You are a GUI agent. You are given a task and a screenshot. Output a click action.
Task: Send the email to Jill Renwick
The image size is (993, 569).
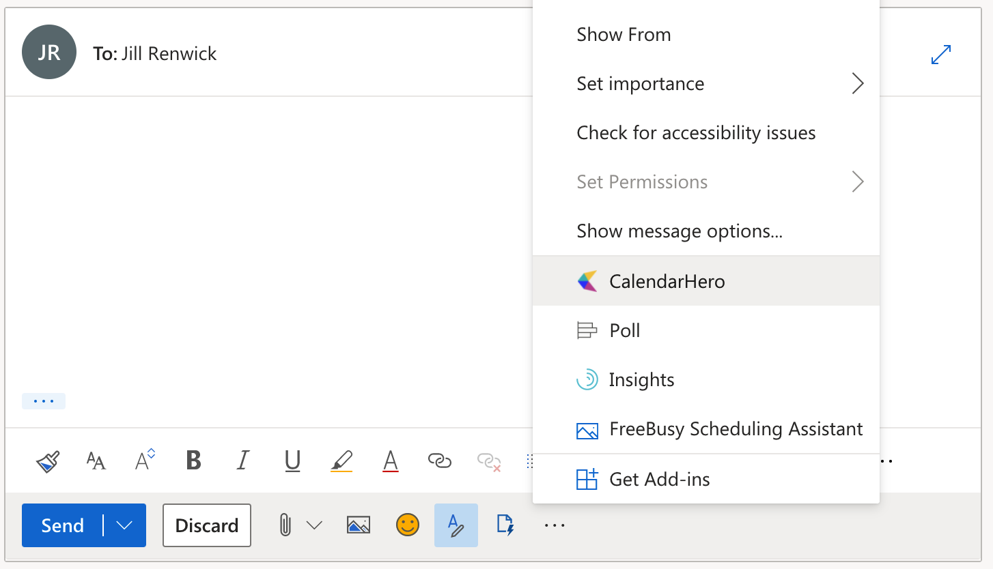coord(62,525)
